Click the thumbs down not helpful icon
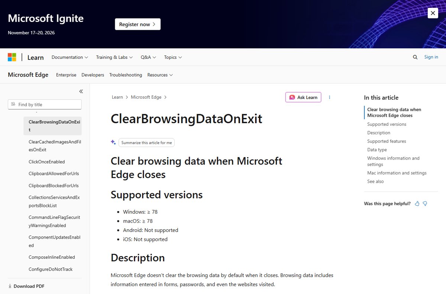Viewport: 446px width, 294px height. (x=425, y=204)
